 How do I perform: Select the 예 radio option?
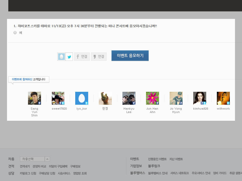coord(15,33)
